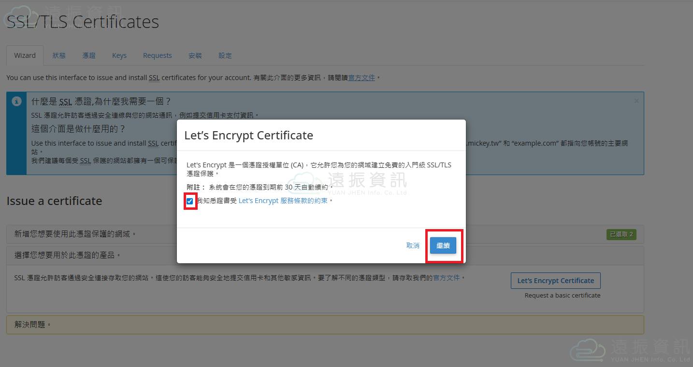Dismiss the SSL info banner with X

[x=636, y=101]
